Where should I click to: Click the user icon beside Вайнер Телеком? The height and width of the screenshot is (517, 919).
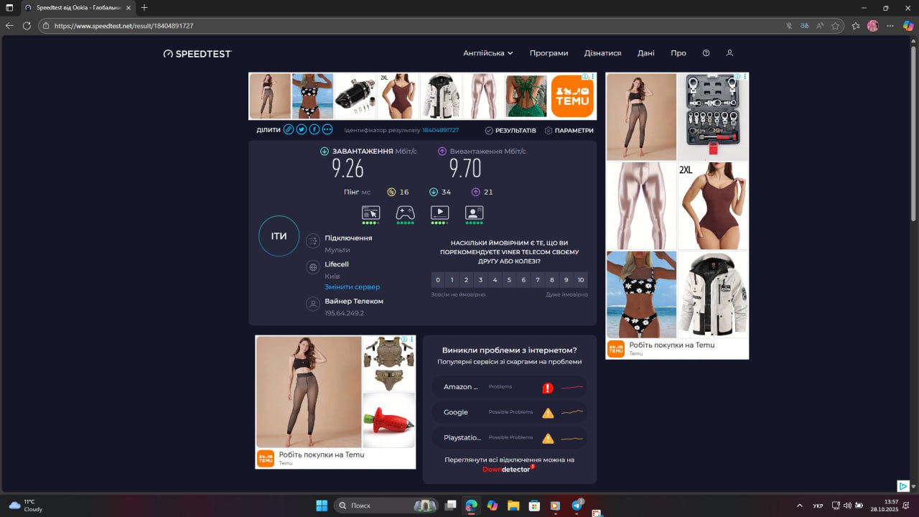pyautogui.click(x=313, y=304)
